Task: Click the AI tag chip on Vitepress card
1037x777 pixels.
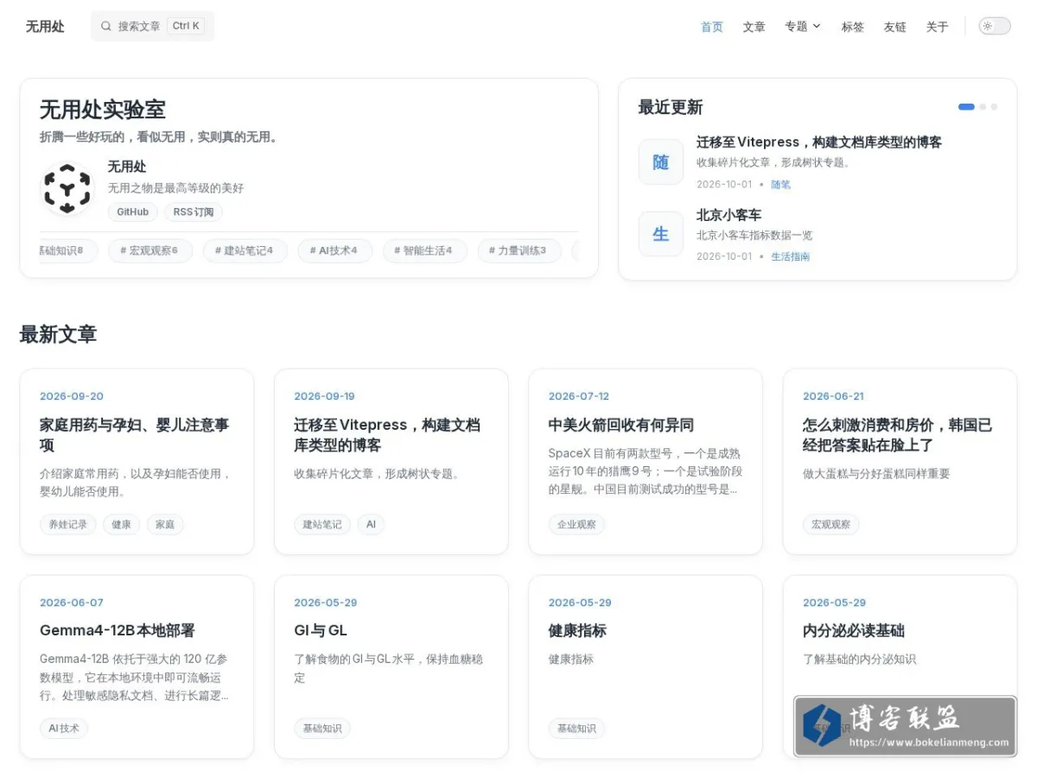Action: point(371,524)
